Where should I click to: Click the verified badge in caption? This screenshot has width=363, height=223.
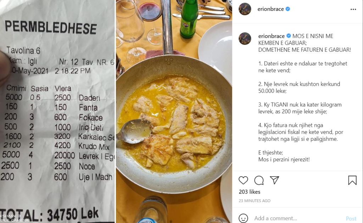coord(289,36)
